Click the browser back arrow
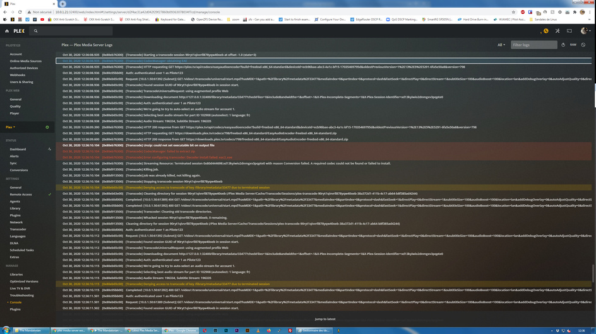596x334 pixels. (x=5, y=12)
